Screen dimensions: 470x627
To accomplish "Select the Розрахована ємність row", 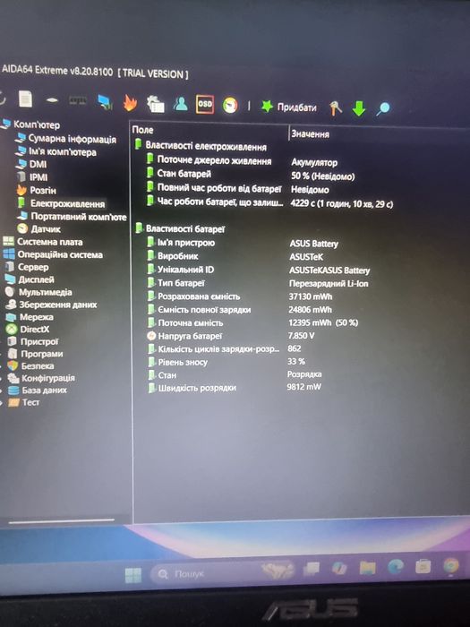I will [239, 296].
